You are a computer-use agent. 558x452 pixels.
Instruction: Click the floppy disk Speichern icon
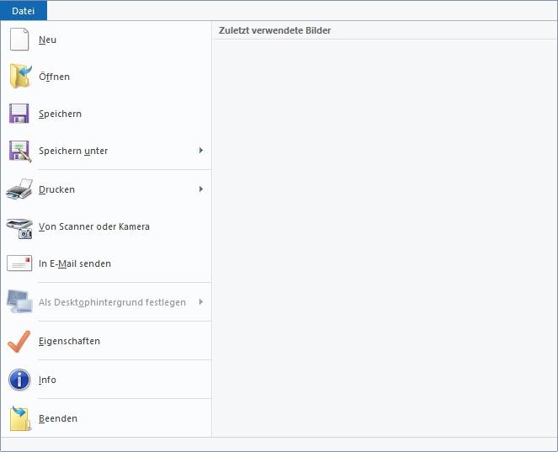pyautogui.click(x=19, y=114)
